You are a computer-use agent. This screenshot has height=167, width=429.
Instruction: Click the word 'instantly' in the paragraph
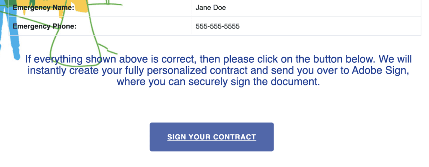(x=47, y=70)
